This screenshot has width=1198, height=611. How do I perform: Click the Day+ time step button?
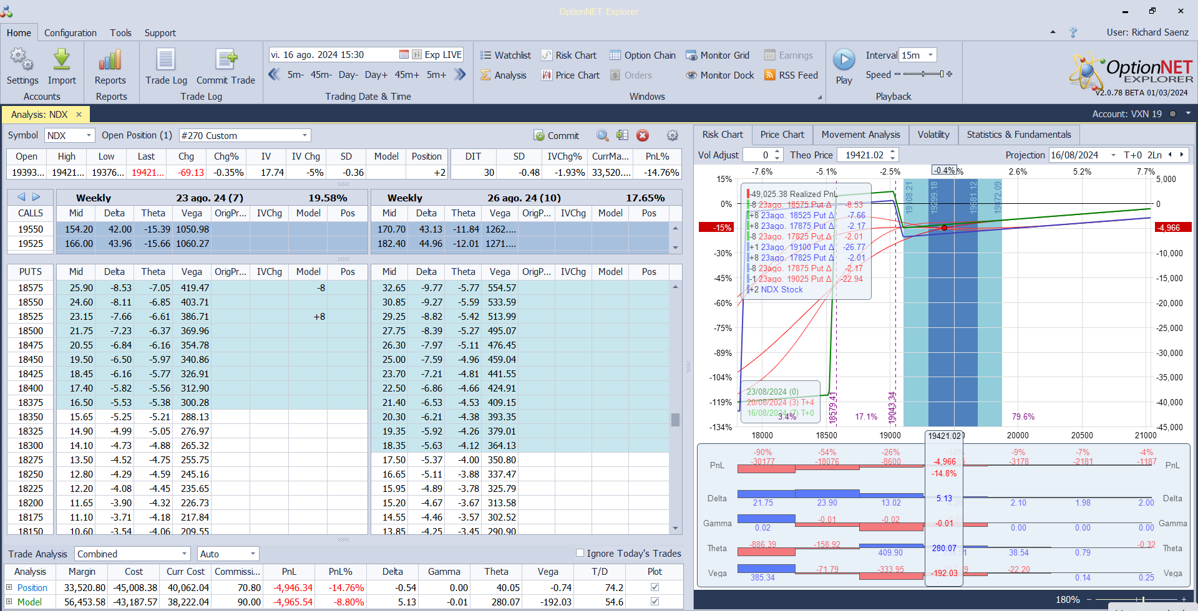coord(376,75)
